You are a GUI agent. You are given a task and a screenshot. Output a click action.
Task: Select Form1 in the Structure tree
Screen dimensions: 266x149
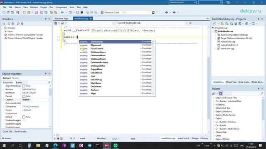[10, 31]
